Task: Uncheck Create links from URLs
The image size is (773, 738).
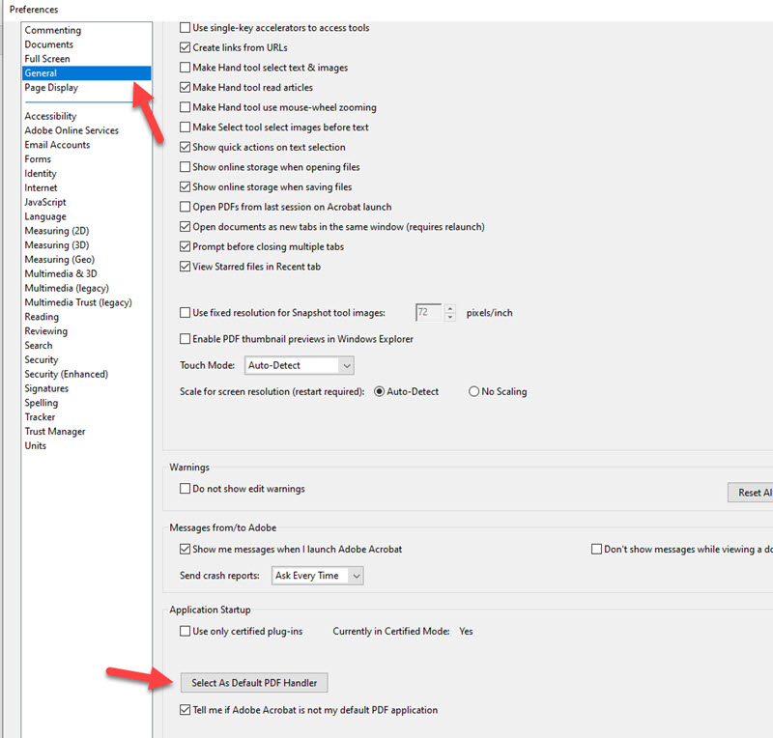Action: (x=184, y=47)
